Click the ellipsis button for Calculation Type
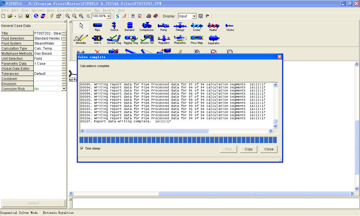This screenshot has height=216, width=360. click(64, 48)
